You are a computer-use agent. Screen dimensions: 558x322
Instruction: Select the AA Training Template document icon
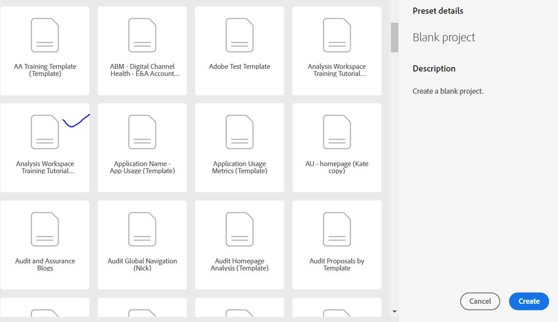pos(45,35)
